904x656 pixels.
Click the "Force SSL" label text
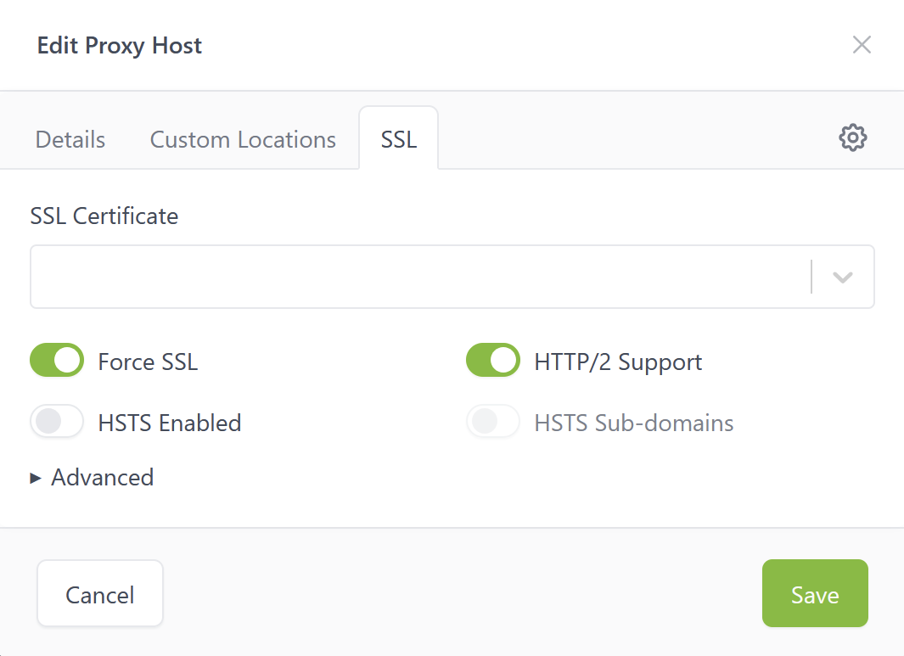(148, 362)
